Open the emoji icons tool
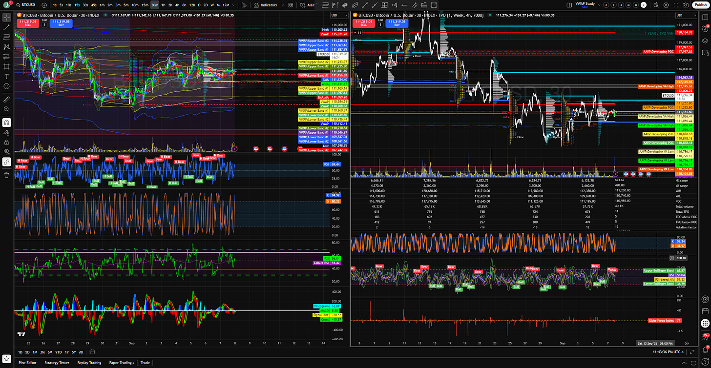 coord(7,86)
